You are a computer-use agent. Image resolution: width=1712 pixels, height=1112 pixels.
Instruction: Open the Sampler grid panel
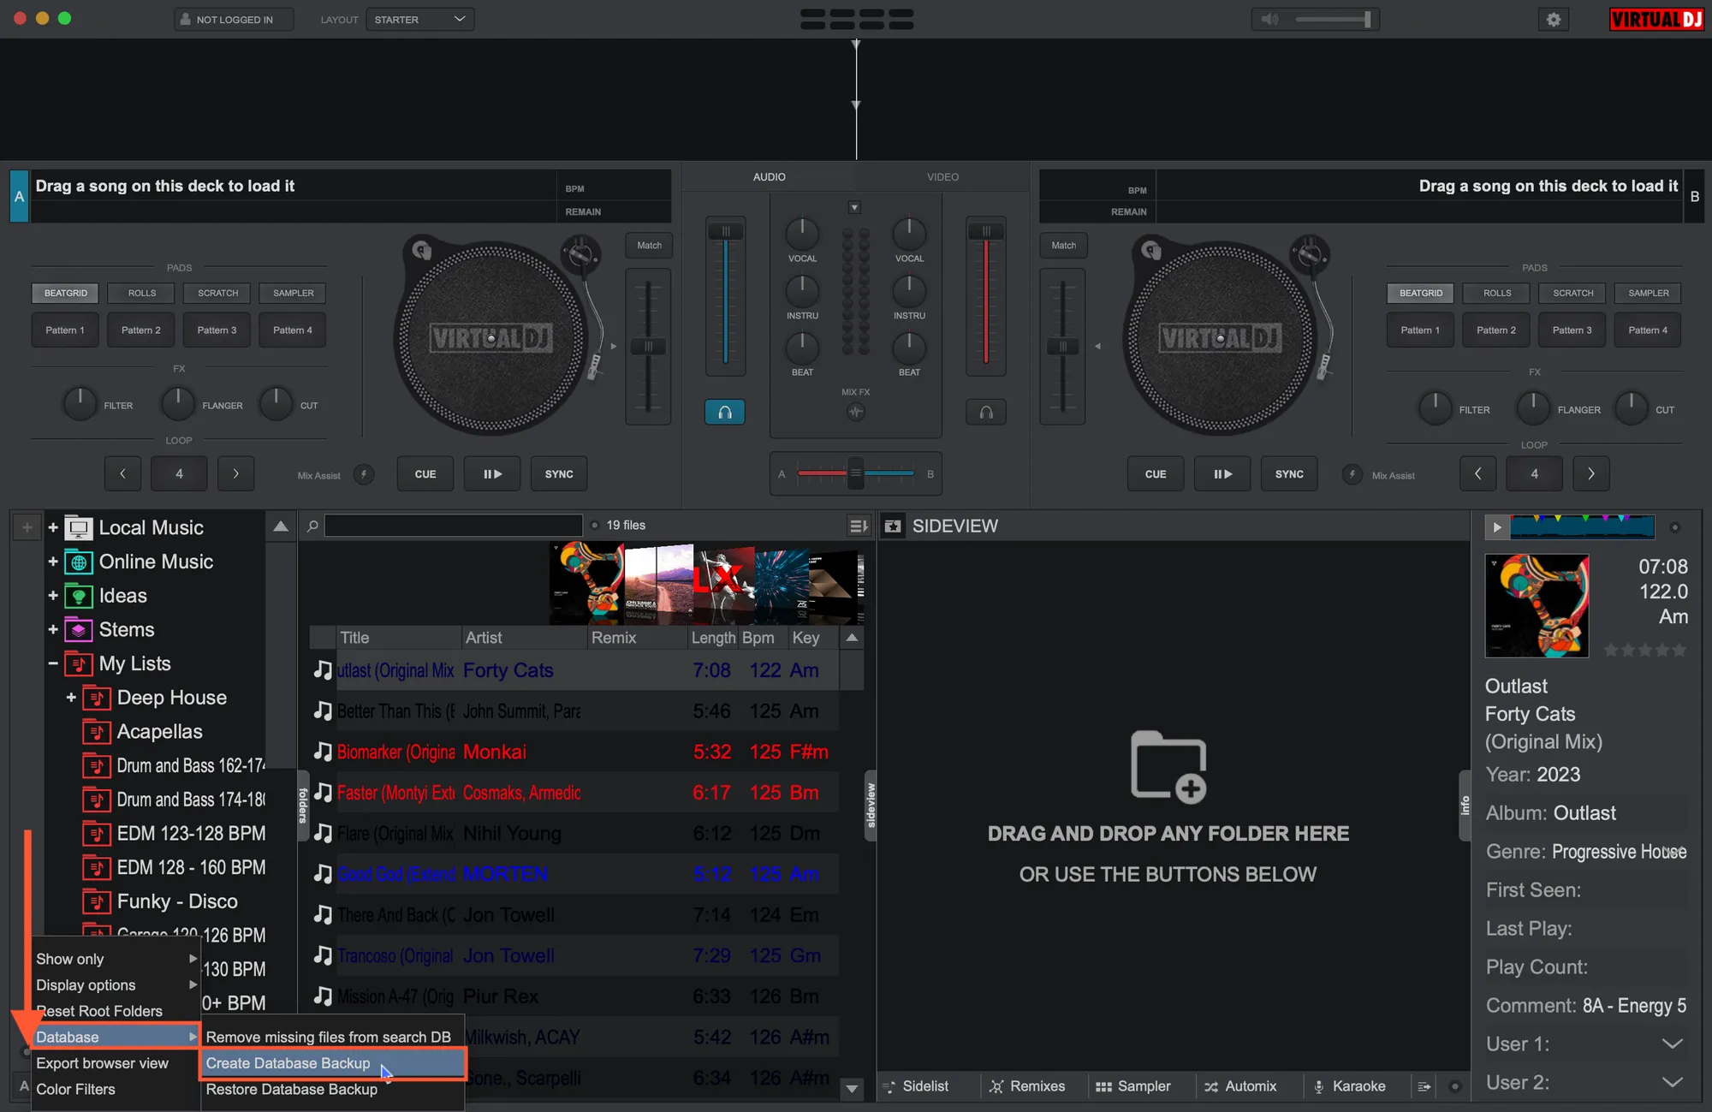(1103, 1086)
